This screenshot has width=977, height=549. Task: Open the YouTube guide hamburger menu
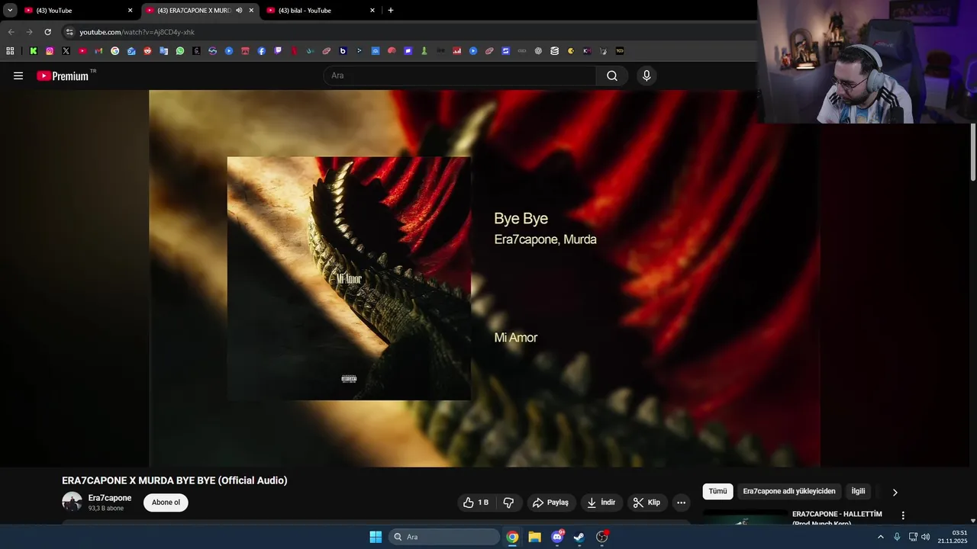[18, 75]
